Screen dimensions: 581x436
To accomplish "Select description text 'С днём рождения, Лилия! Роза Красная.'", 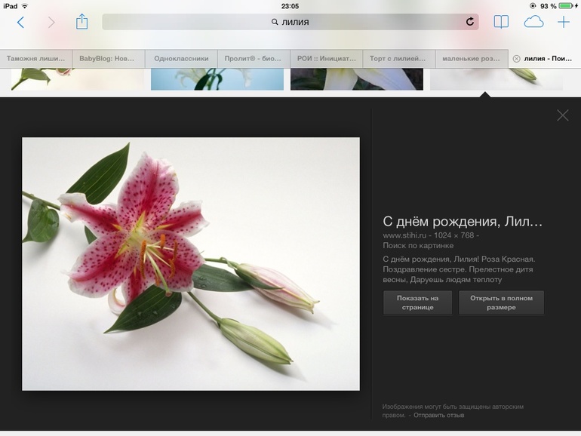I will coord(459,259).
